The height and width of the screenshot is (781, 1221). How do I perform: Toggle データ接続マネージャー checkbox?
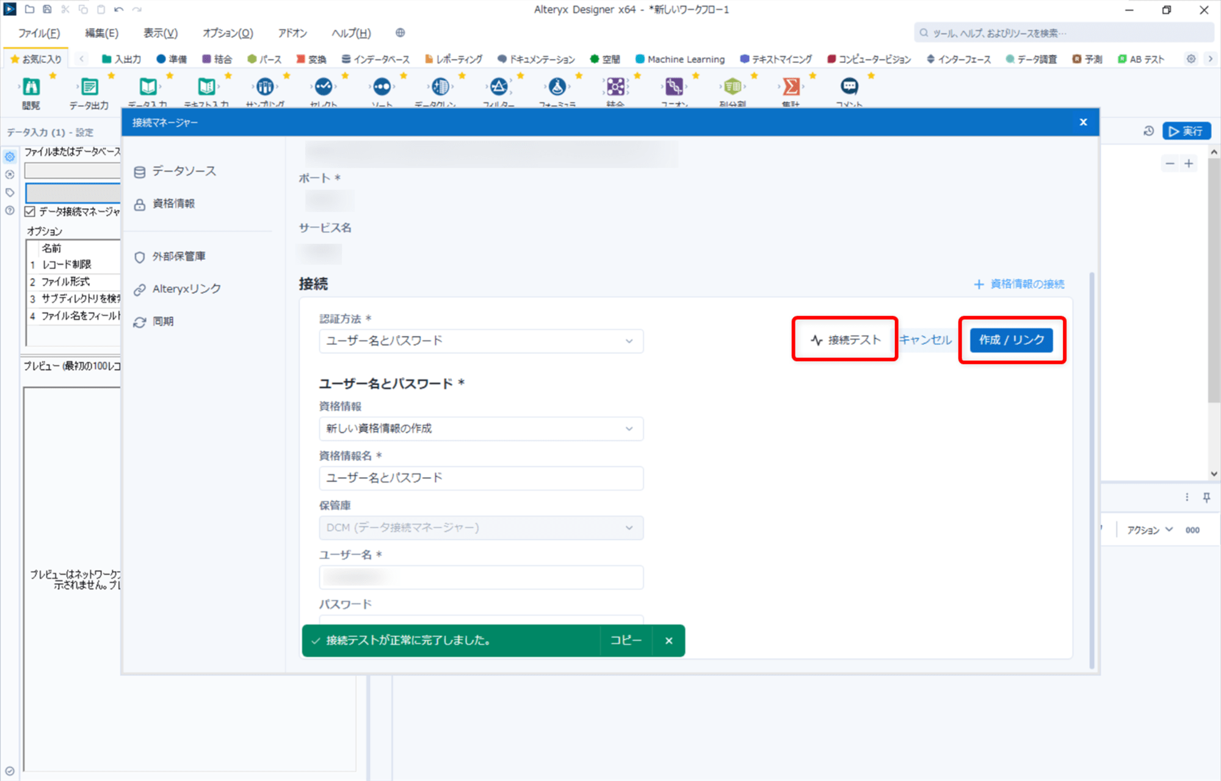pyautogui.click(x=30, y=212)
